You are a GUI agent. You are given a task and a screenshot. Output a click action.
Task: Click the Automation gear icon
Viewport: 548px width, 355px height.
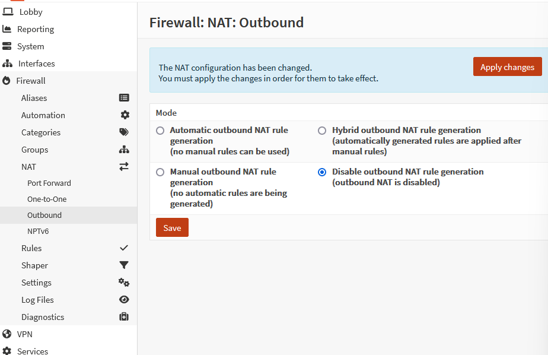[x=125, y=115]
